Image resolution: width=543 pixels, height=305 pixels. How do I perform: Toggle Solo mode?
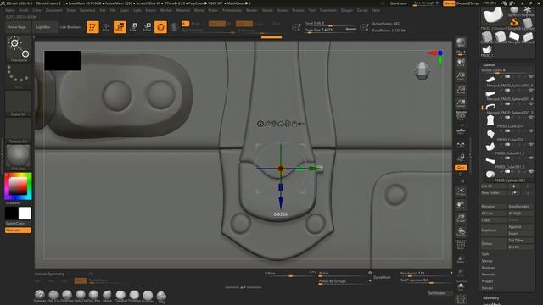tap(461, 286)
